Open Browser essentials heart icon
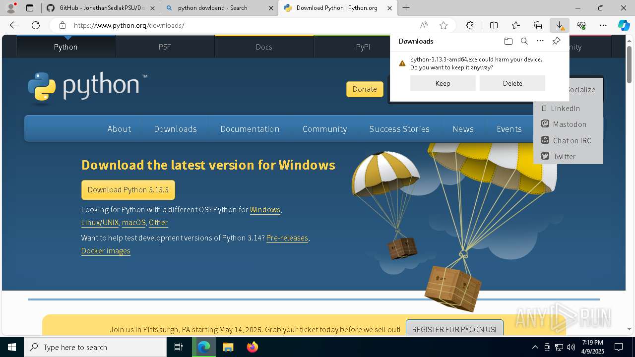Image resolution: width=635 pixels, height=357 pixels. coord(581,25)
